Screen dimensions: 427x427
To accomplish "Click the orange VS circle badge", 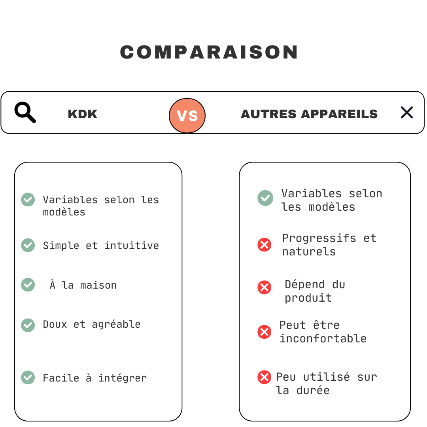I will pos(187,115).
